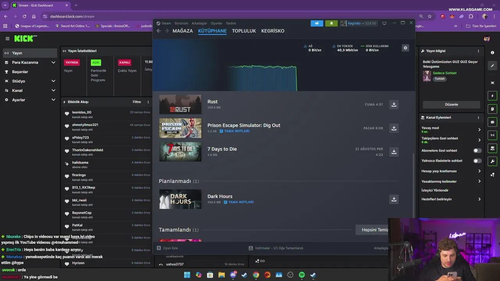Open EA app from the taskbar
This screenshot has height=281, width=500.
267,275
